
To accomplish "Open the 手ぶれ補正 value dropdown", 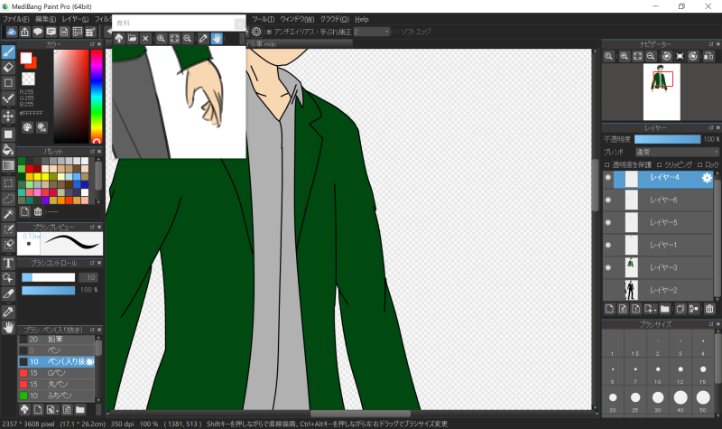I will click(x=370, y=32).
